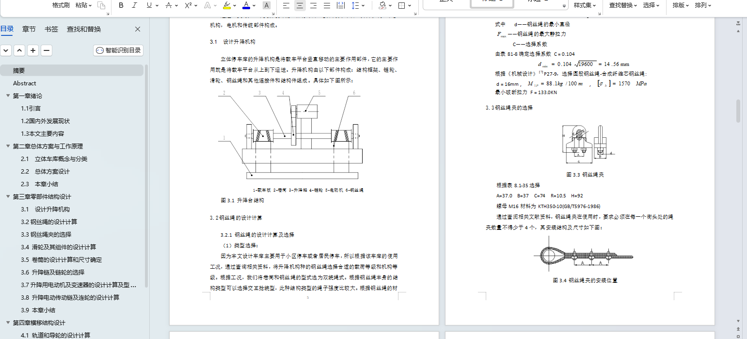
Task: Toggle character shading icon
Action: 266,5
